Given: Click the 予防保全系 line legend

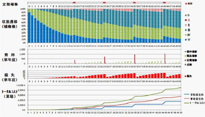Looking at the screenshot, I should pyautogui.click(x=192, y=95).
